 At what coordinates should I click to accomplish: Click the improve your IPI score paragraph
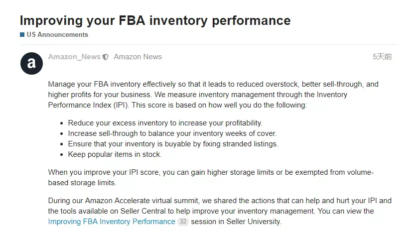(211, 178)
